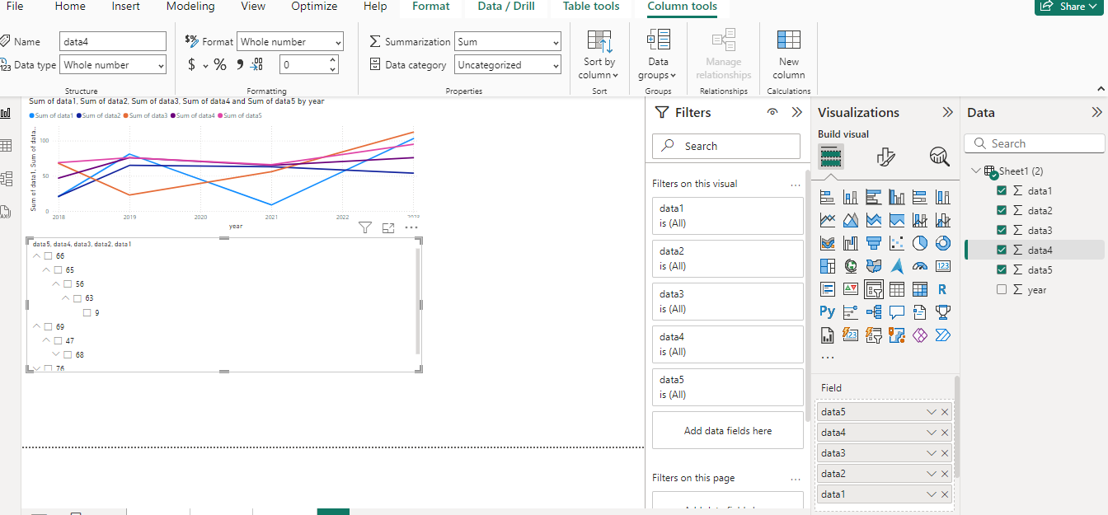1108x515 pixels.
Task: Insert the R script visual
Action: click(943, 289)
